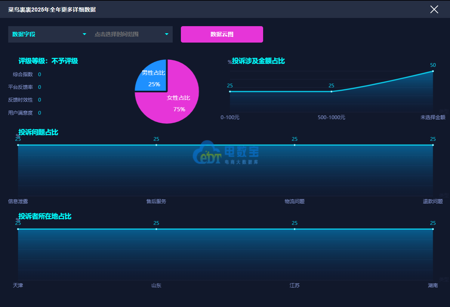This screenshot has width=450, height=307.
Task: Click the data point above 售后服务
Action: 156,145
